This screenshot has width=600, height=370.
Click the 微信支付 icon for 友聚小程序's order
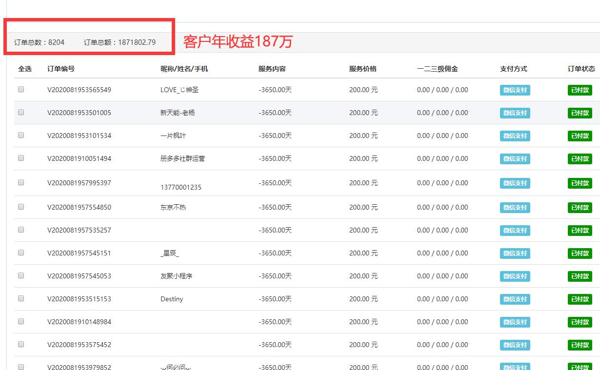(515, 276)
